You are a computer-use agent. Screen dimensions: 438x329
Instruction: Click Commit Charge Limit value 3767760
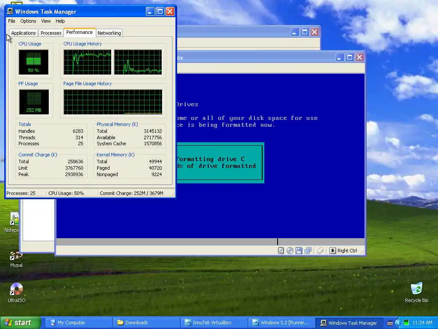pyautogui.click(x=74, y=168)
